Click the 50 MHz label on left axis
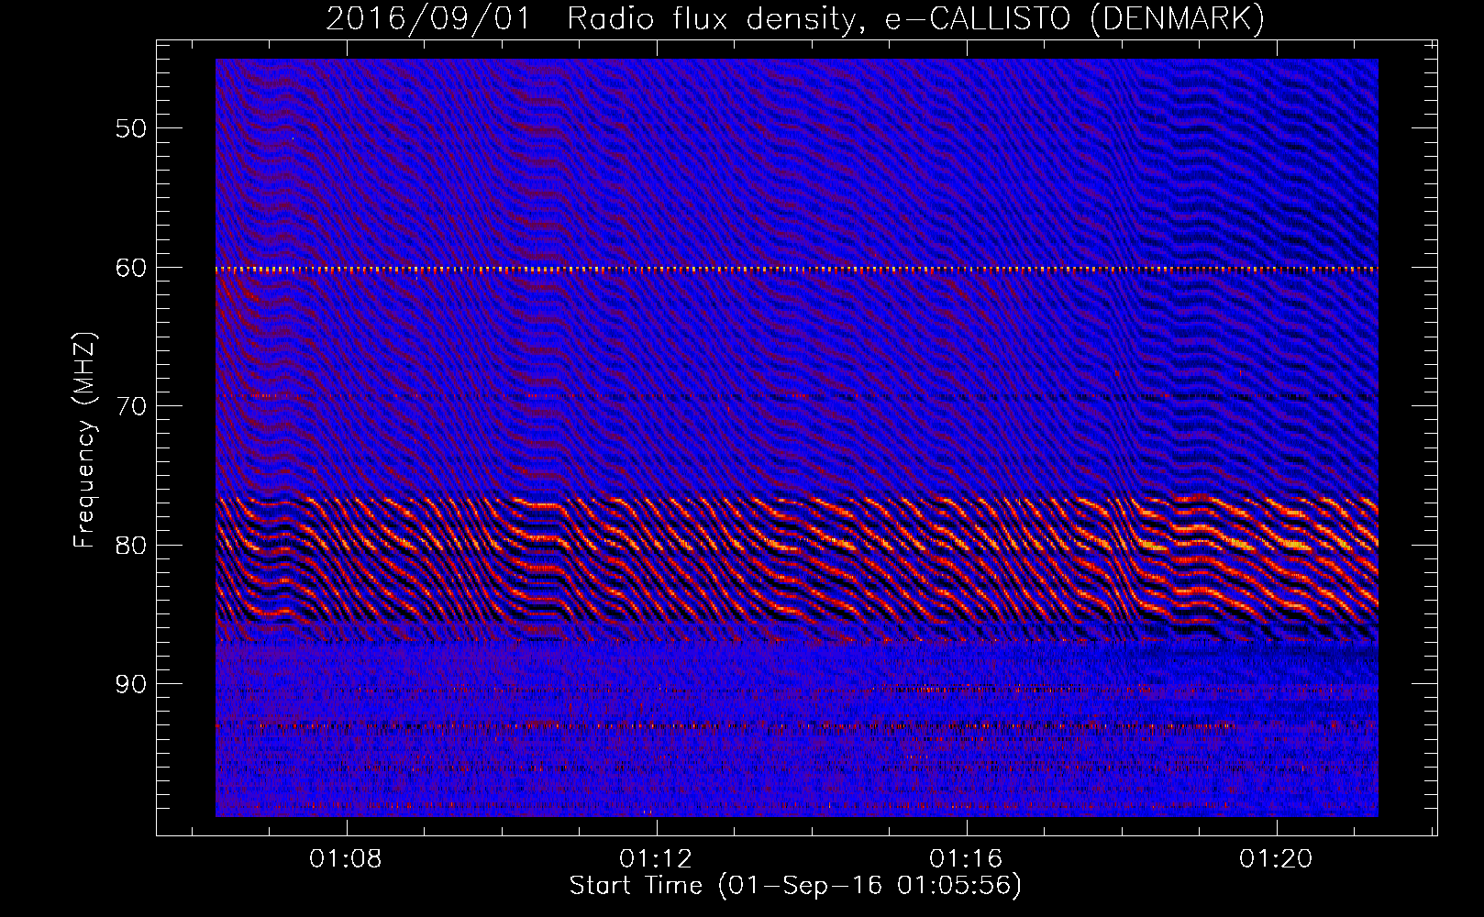This screenshot has height=917, width=1484. pos(130,128)
